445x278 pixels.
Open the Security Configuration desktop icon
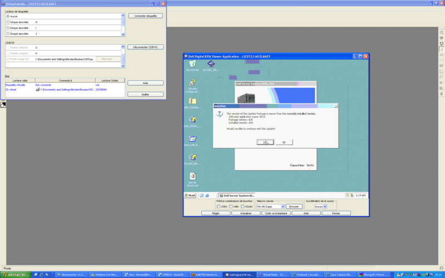tap(192, 86)
